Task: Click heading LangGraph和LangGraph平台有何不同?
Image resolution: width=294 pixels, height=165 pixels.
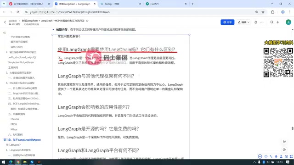Action: 98,150
